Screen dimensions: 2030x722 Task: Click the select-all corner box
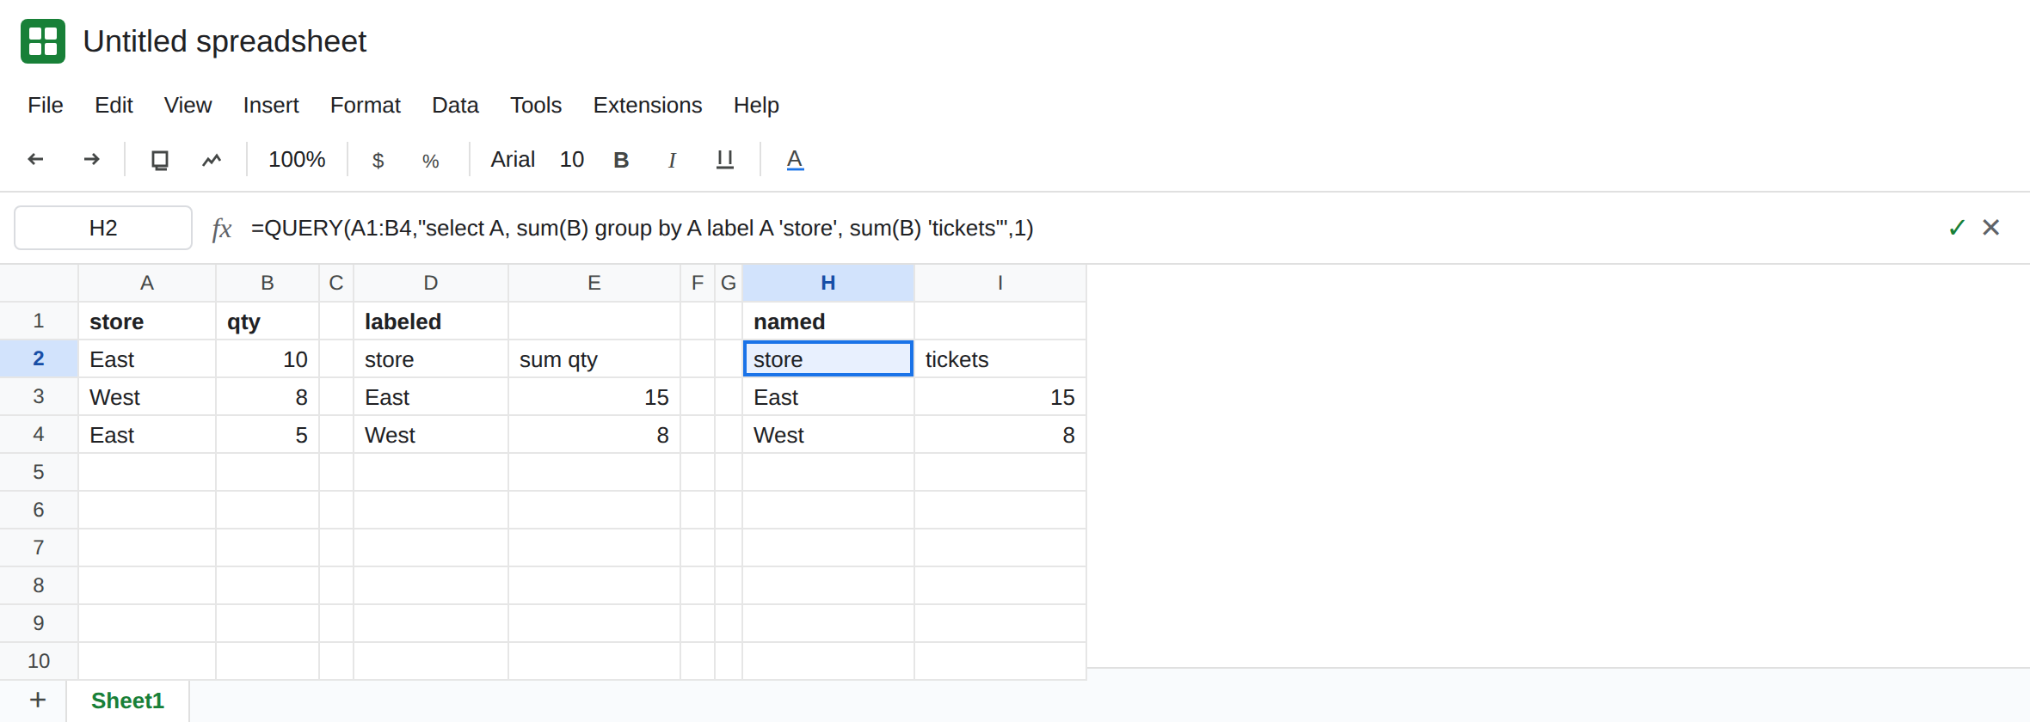coord(39,283)
